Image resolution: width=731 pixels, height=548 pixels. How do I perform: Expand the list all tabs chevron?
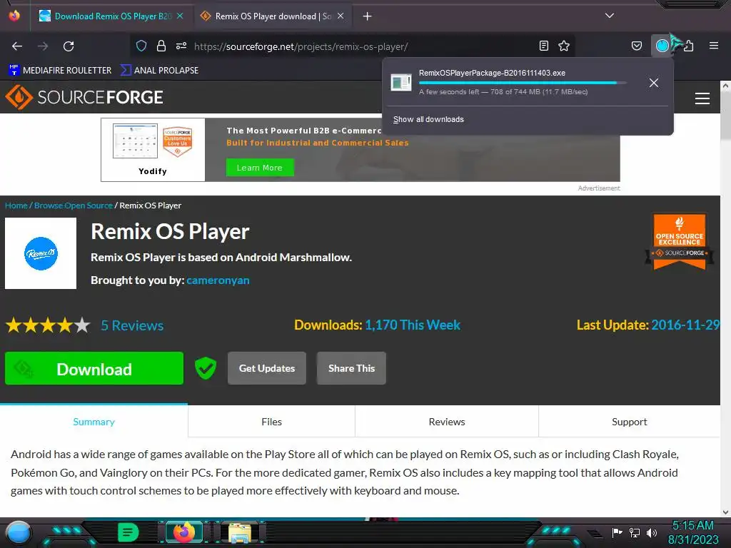point(610,16)
